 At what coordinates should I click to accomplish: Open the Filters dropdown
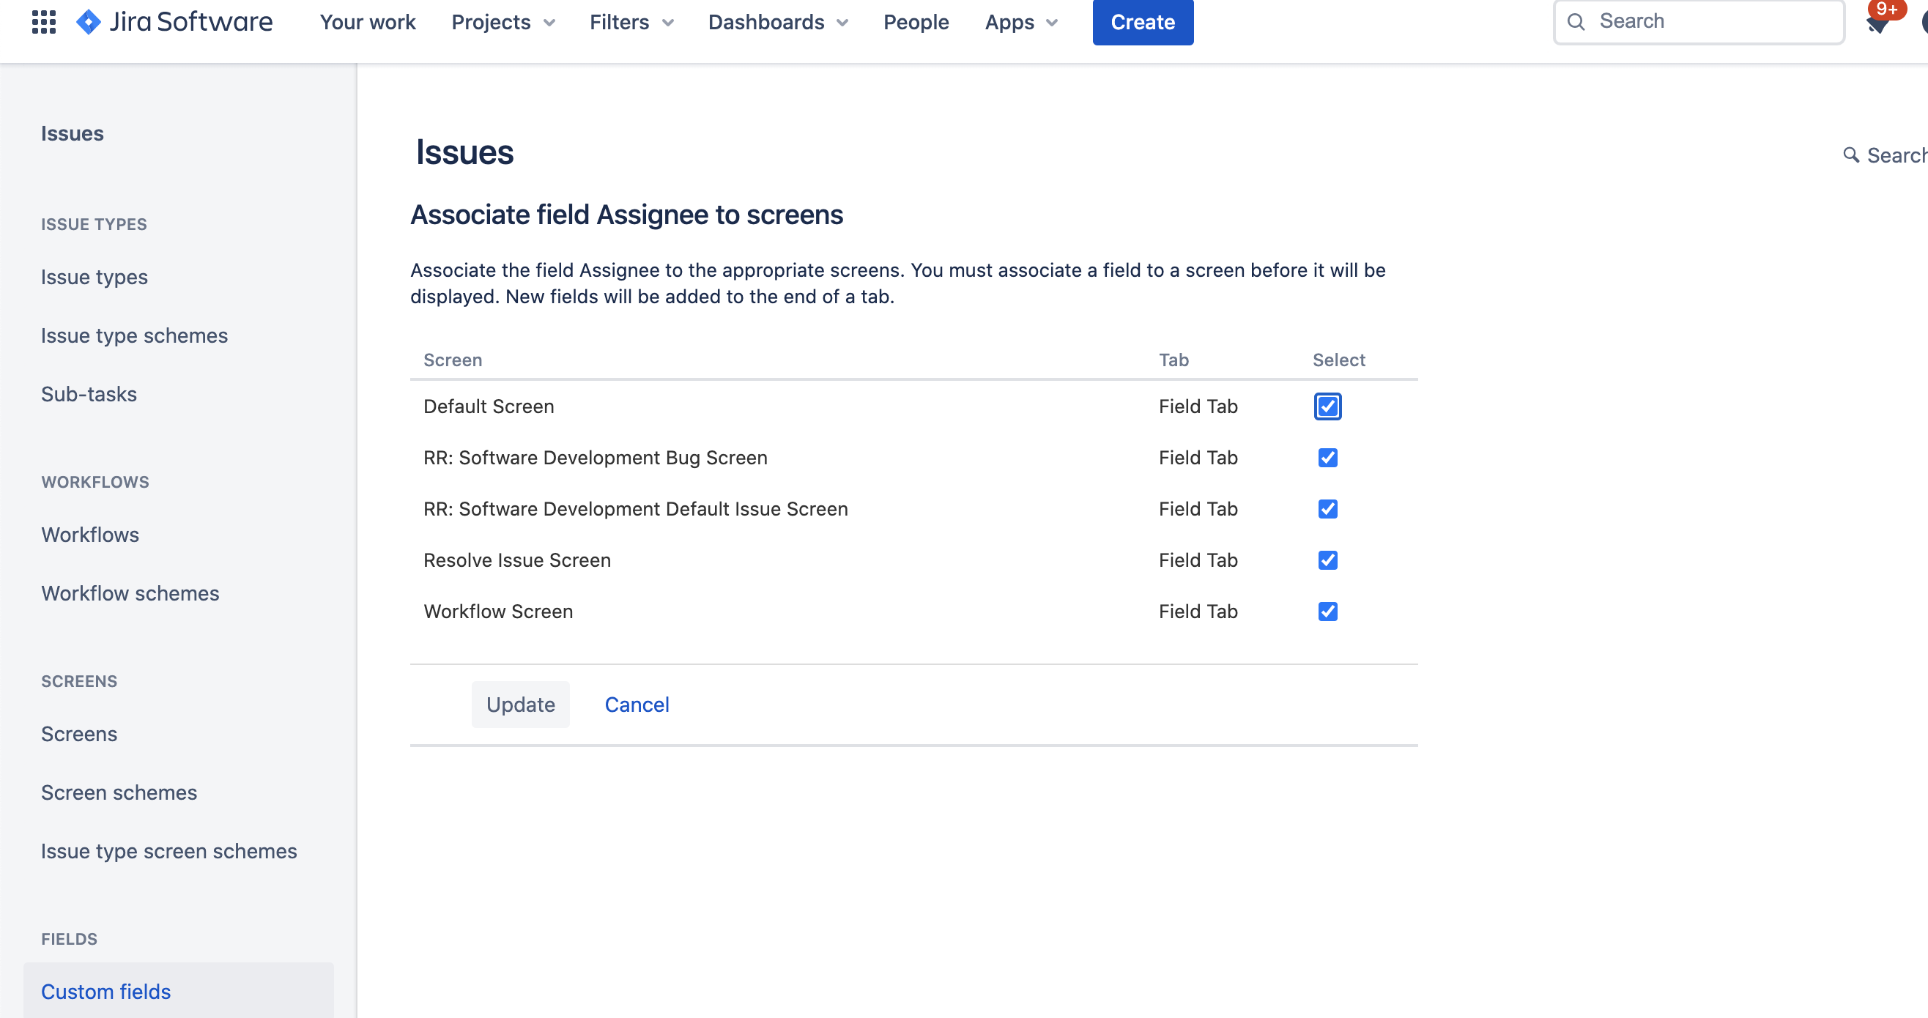tap(631, 23)
